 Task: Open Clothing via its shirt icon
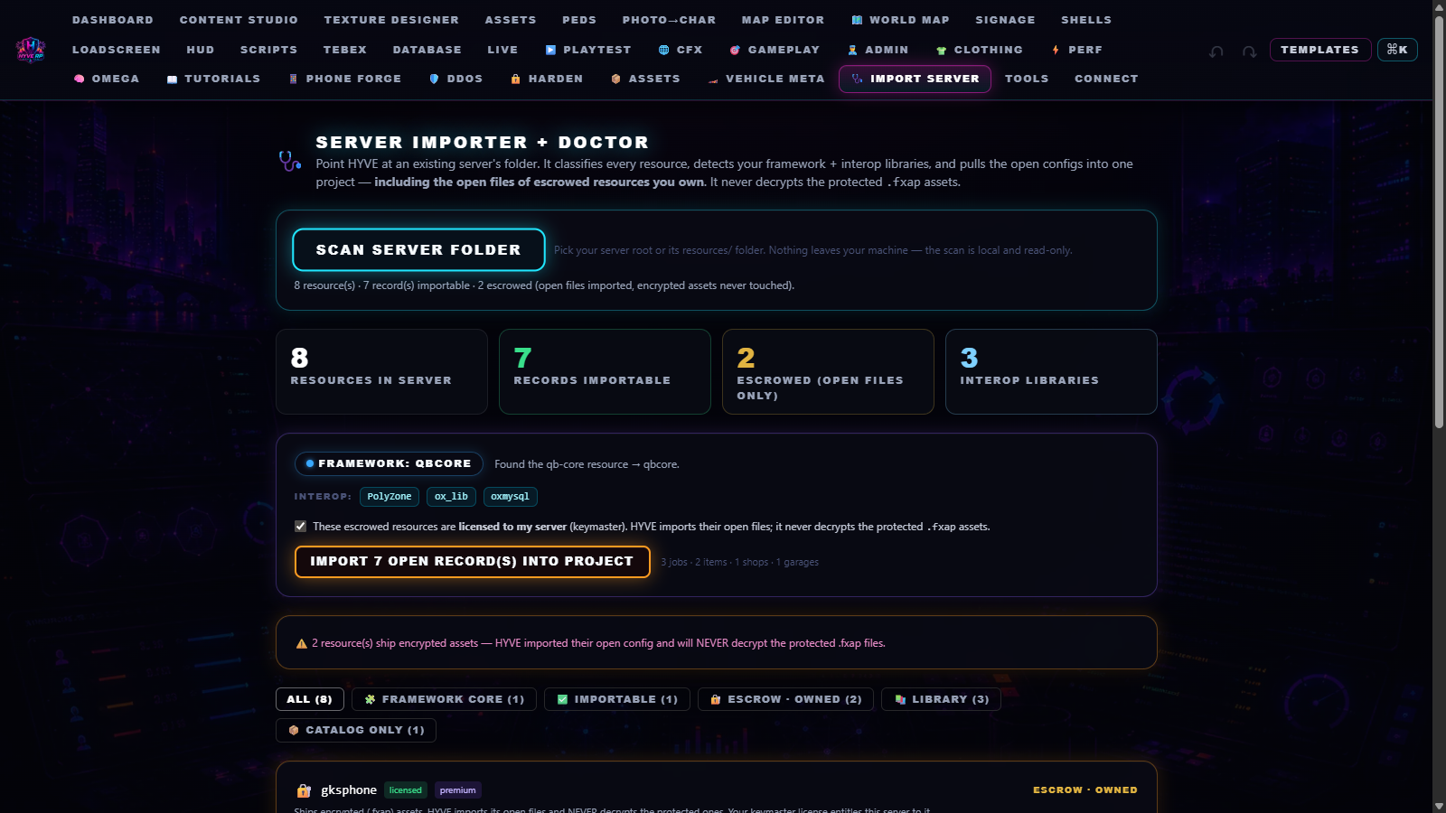942,50
